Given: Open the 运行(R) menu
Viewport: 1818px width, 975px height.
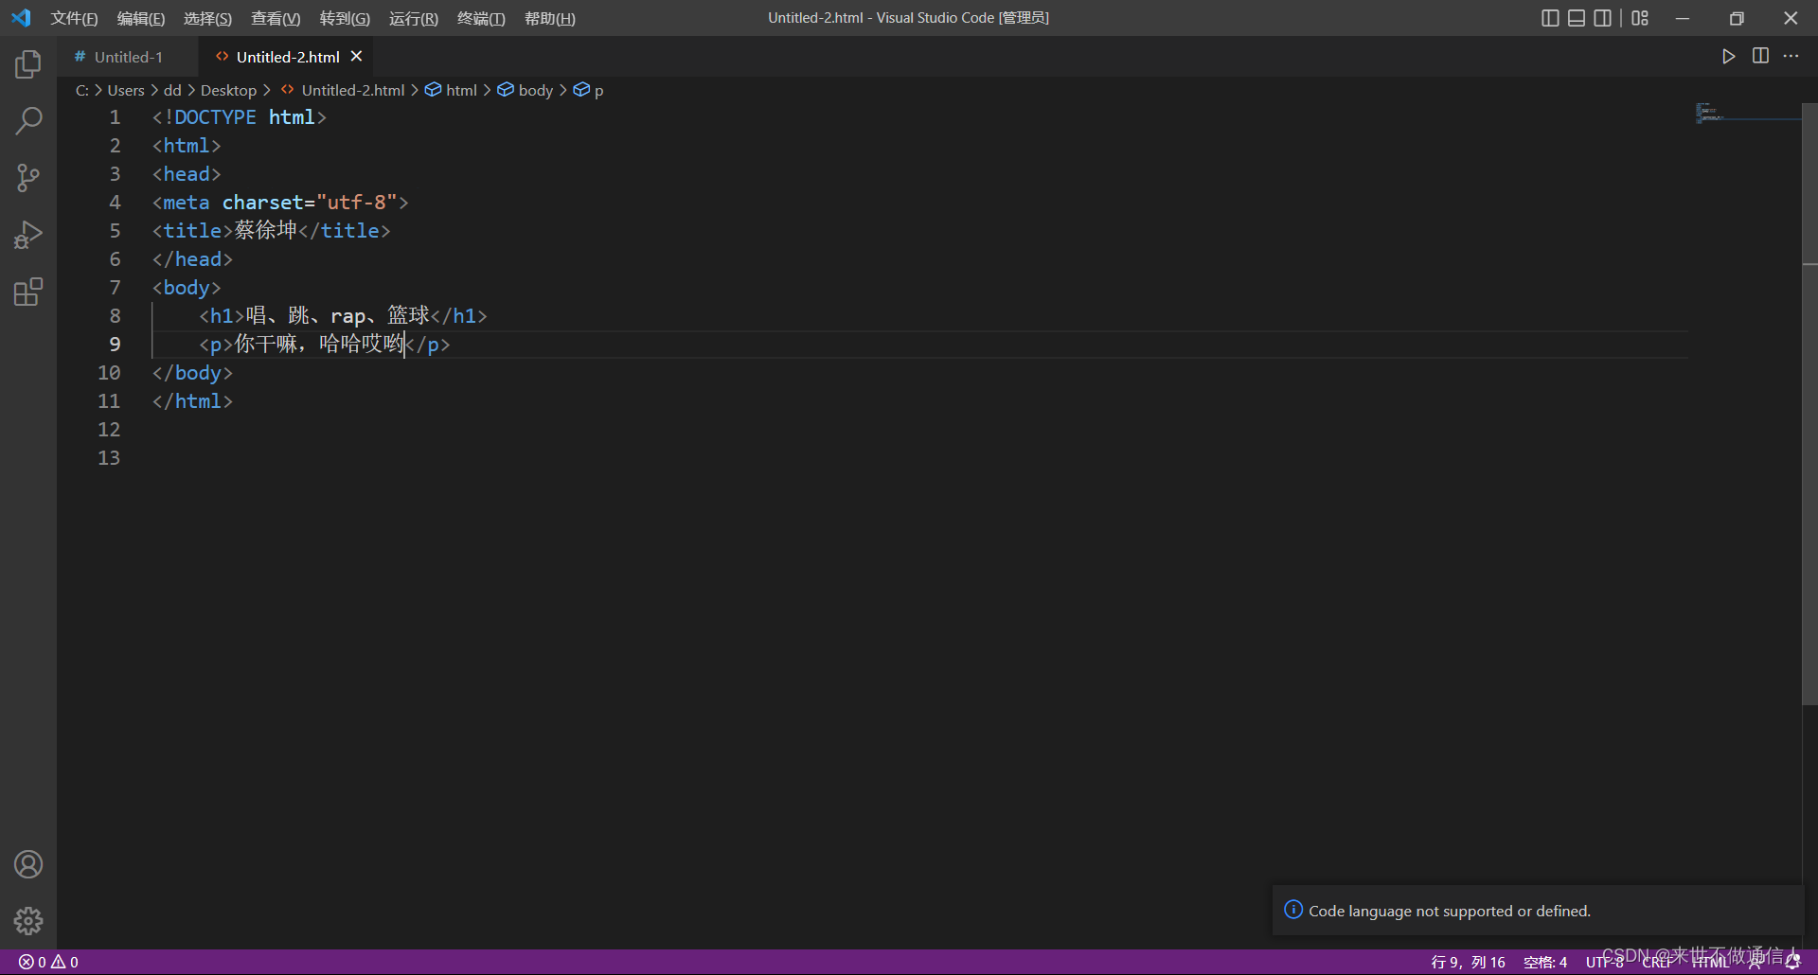Looking at the screenshot, I should [x=414, y=18].
